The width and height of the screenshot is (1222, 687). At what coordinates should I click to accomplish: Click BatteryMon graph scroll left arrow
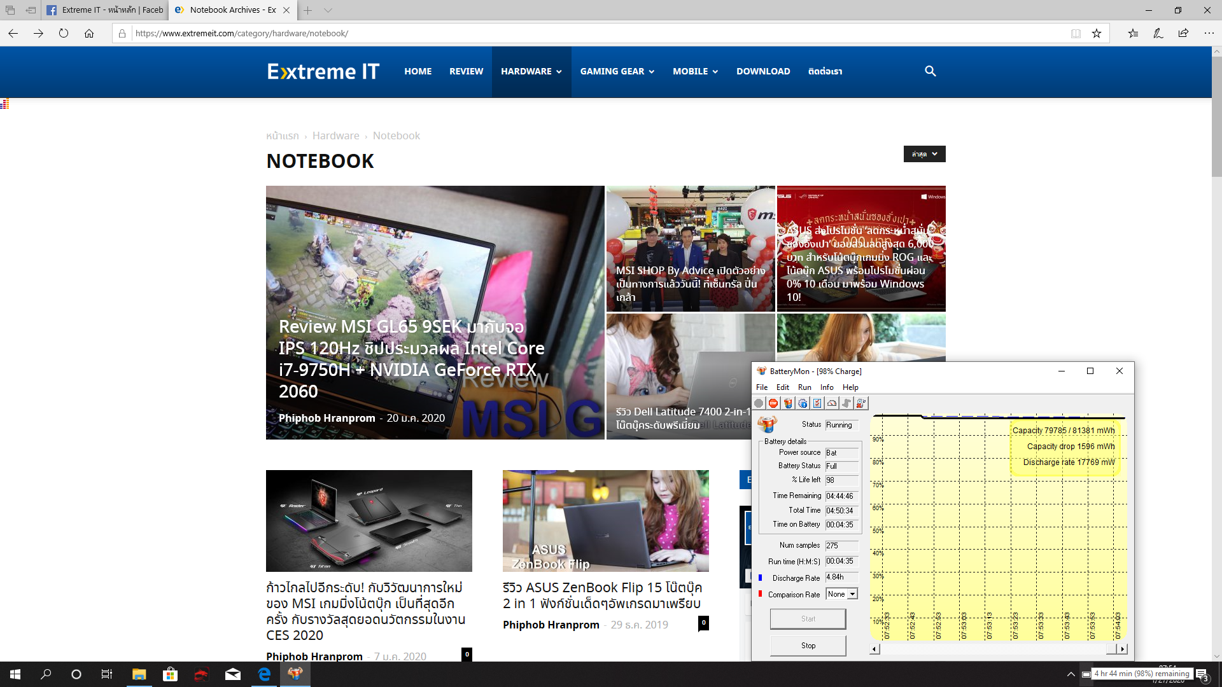[875, 649]
